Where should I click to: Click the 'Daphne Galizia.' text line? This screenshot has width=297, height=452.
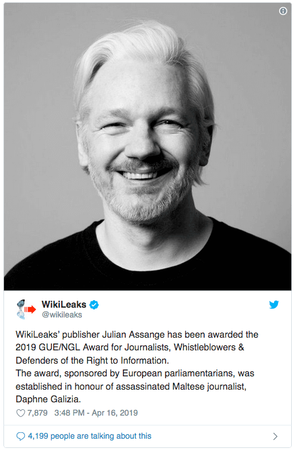coord(48,399)
